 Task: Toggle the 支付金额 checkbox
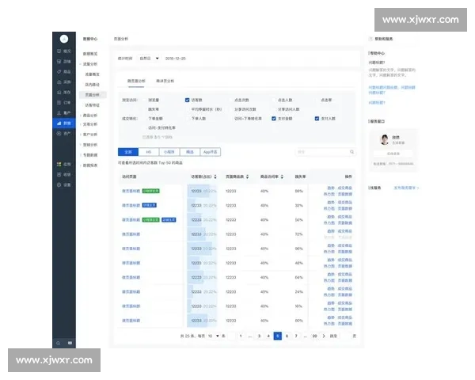pyautogui.click(x=273, y=118)
